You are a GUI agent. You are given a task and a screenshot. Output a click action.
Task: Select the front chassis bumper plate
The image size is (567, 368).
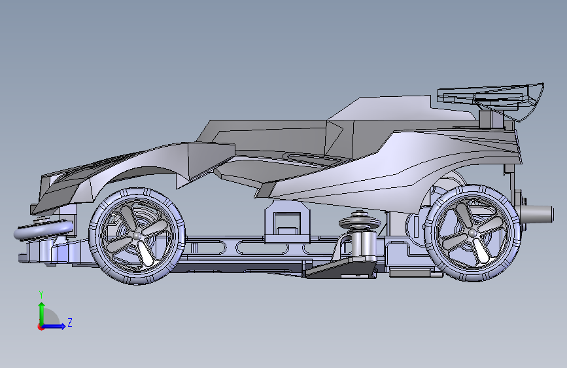[x=54, y=251]
